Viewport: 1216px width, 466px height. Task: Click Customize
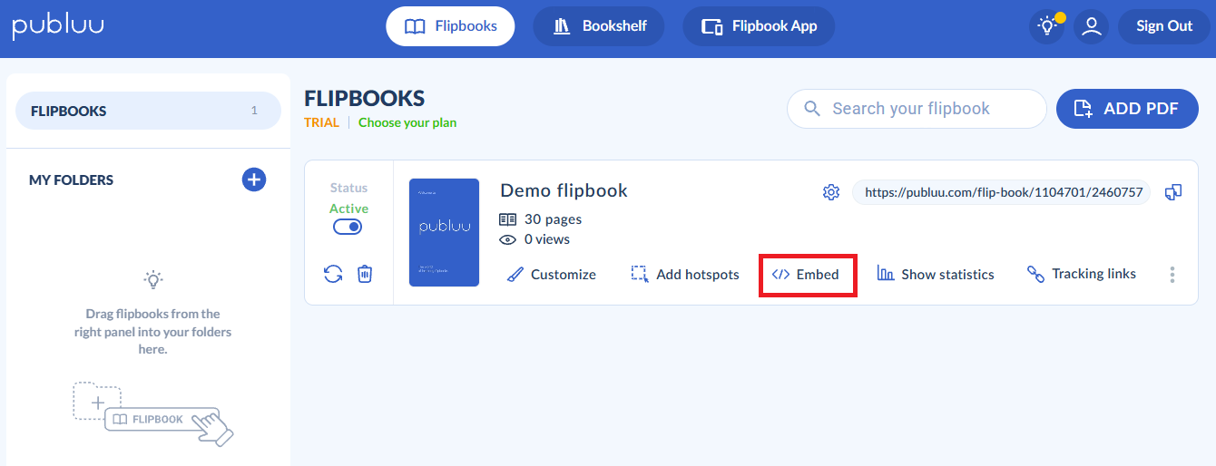tap(551, 274)
